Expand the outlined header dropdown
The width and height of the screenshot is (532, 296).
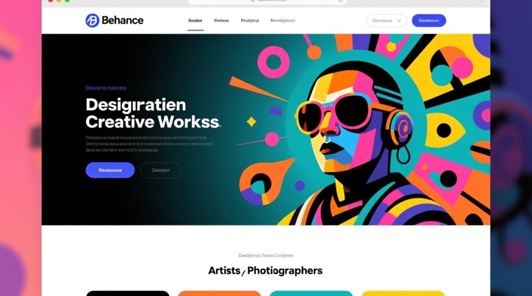386,21
